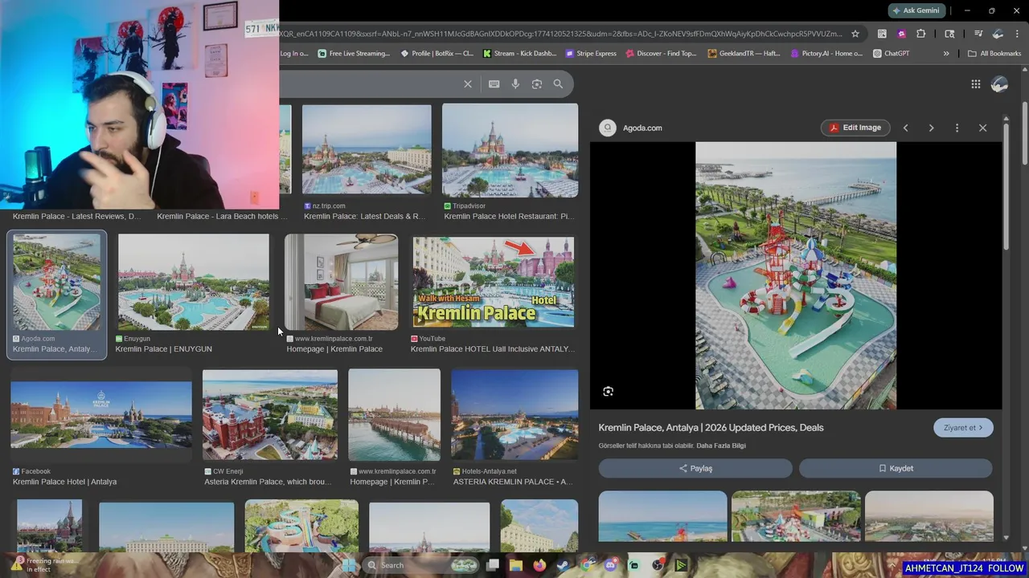1029x578 pixels.
Task: Open Enuygun Kremlin Palace thumbnail
Action: pyautogui.click(x=193, y=282)
